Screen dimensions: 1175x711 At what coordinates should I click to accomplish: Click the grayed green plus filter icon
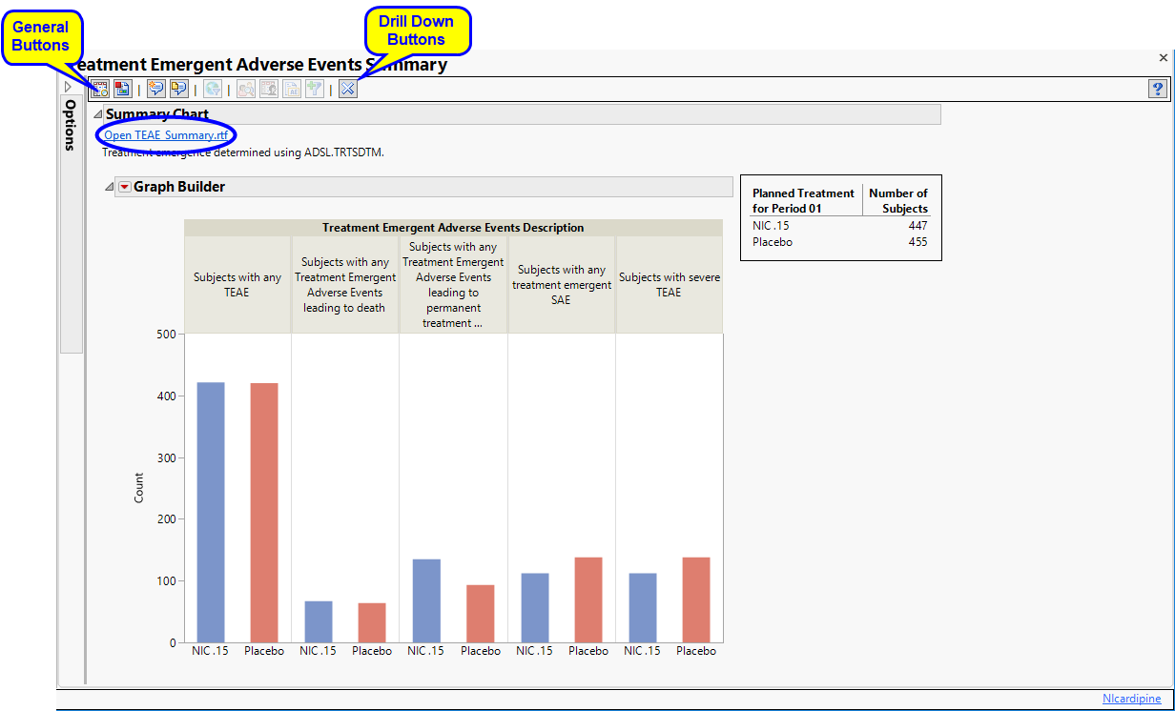coord(314,89)
